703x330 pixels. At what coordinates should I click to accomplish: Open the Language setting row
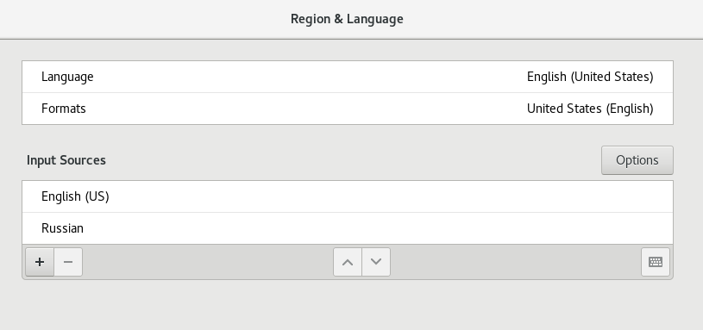[x=348, y=77]
